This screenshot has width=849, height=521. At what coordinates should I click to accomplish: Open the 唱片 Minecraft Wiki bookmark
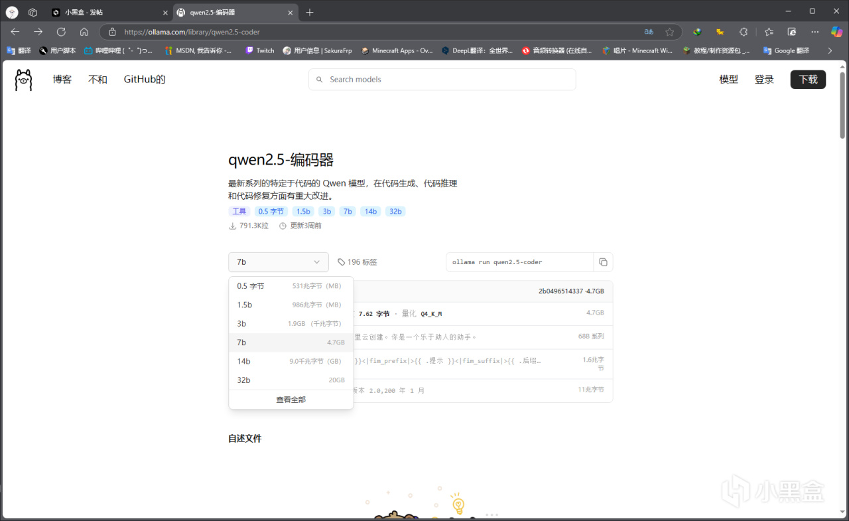(x=637, y=50)
